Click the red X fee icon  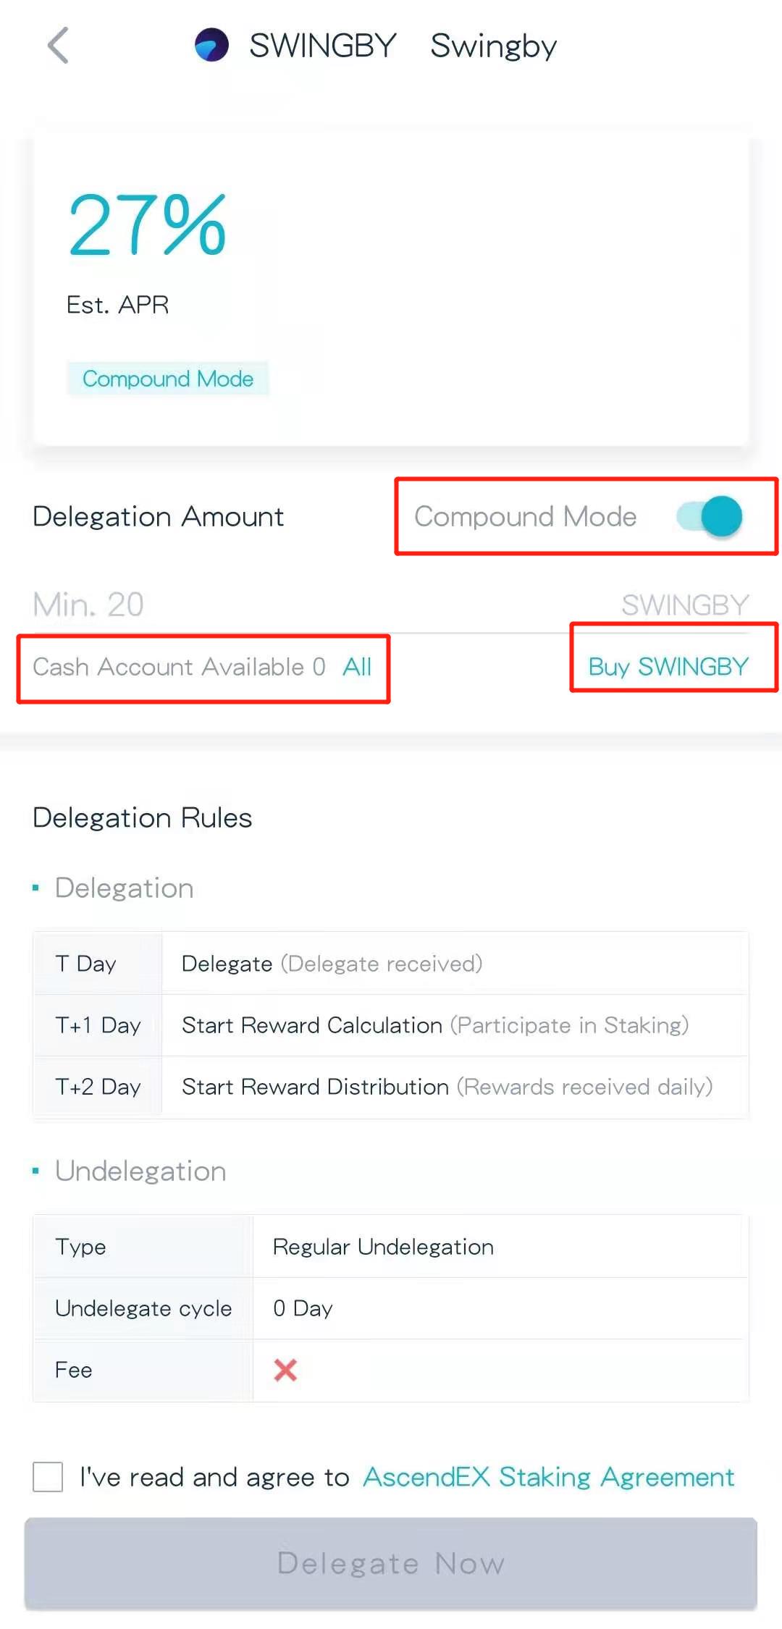pos(285,1370)
